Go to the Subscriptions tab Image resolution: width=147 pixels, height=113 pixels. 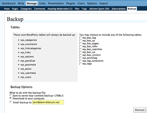click(x=118, y=9)
